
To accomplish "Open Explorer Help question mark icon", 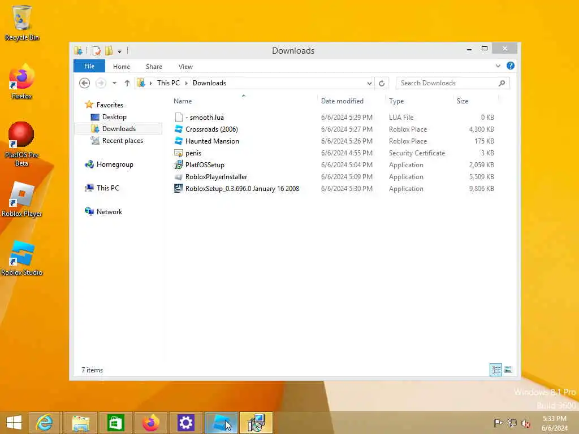I will [x=511, y=66].
